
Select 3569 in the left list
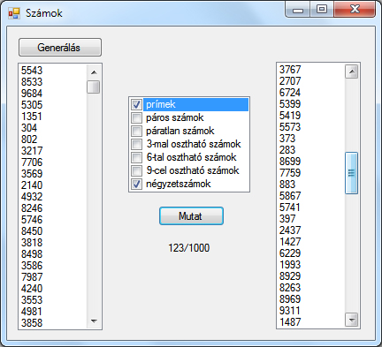click(52, 174)
